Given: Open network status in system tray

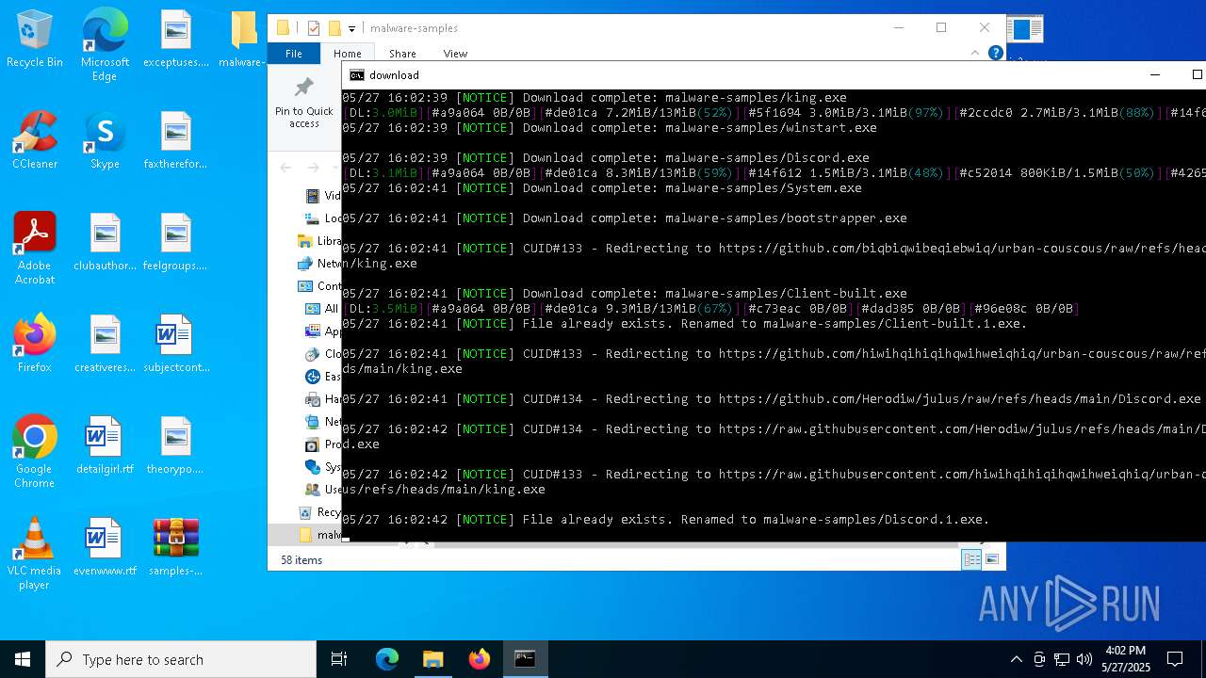Looking at the screenshot, I should (x=1062, y=659).
